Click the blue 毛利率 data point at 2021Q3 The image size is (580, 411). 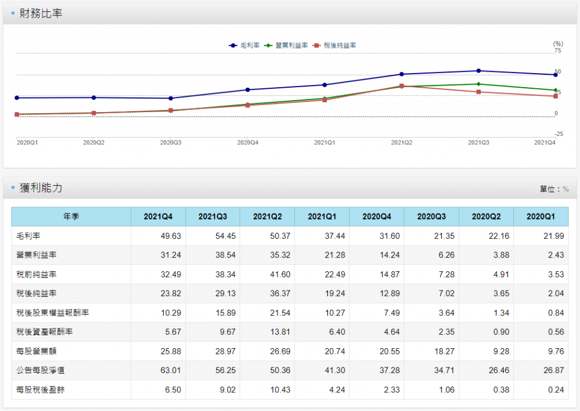point(479,71)
